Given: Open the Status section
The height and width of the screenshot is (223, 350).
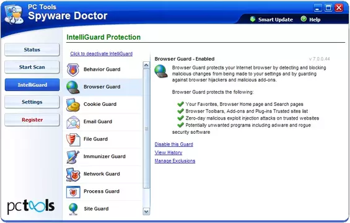Looking at the screenshot, I should [x=32, y=50].
